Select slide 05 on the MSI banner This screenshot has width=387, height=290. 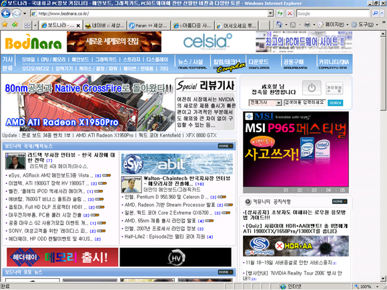[342, 190]
